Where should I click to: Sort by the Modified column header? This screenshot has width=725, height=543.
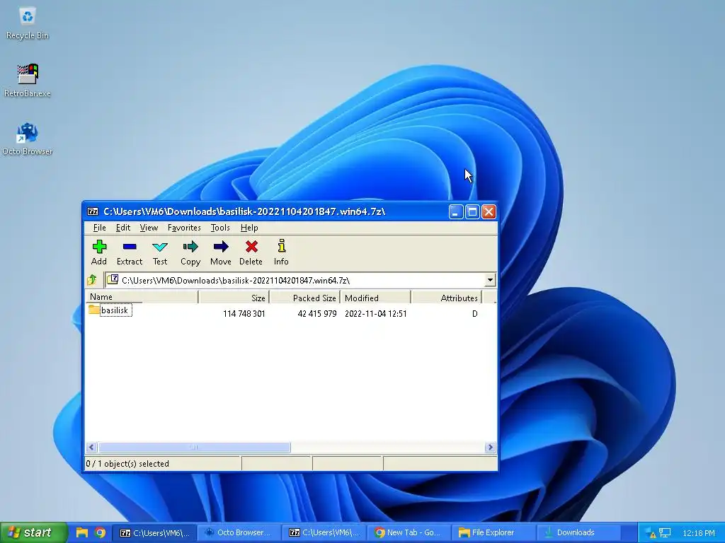coord(375,298)
